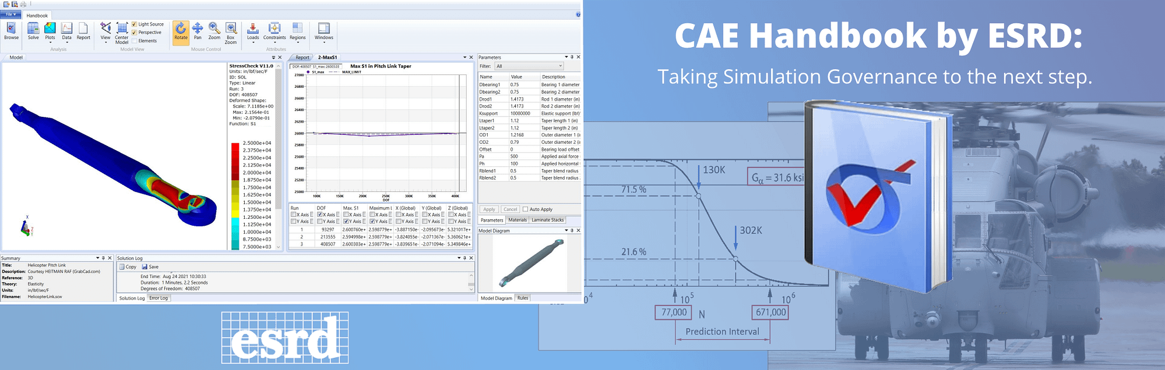Open the Summary panel options arrow
The image size is (1165, 370).
tap(98, 258)
